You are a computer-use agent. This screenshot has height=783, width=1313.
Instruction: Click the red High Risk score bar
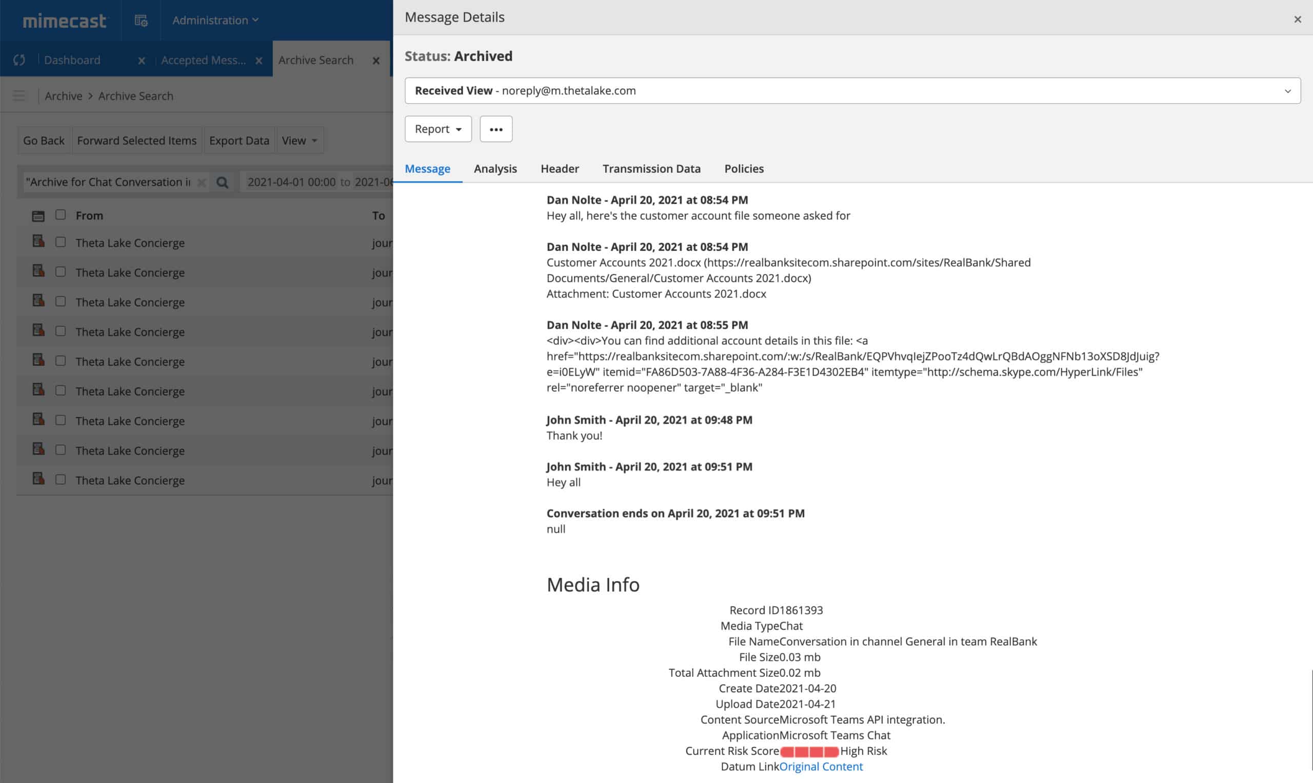pyautogui.click(x=809, y=751)
